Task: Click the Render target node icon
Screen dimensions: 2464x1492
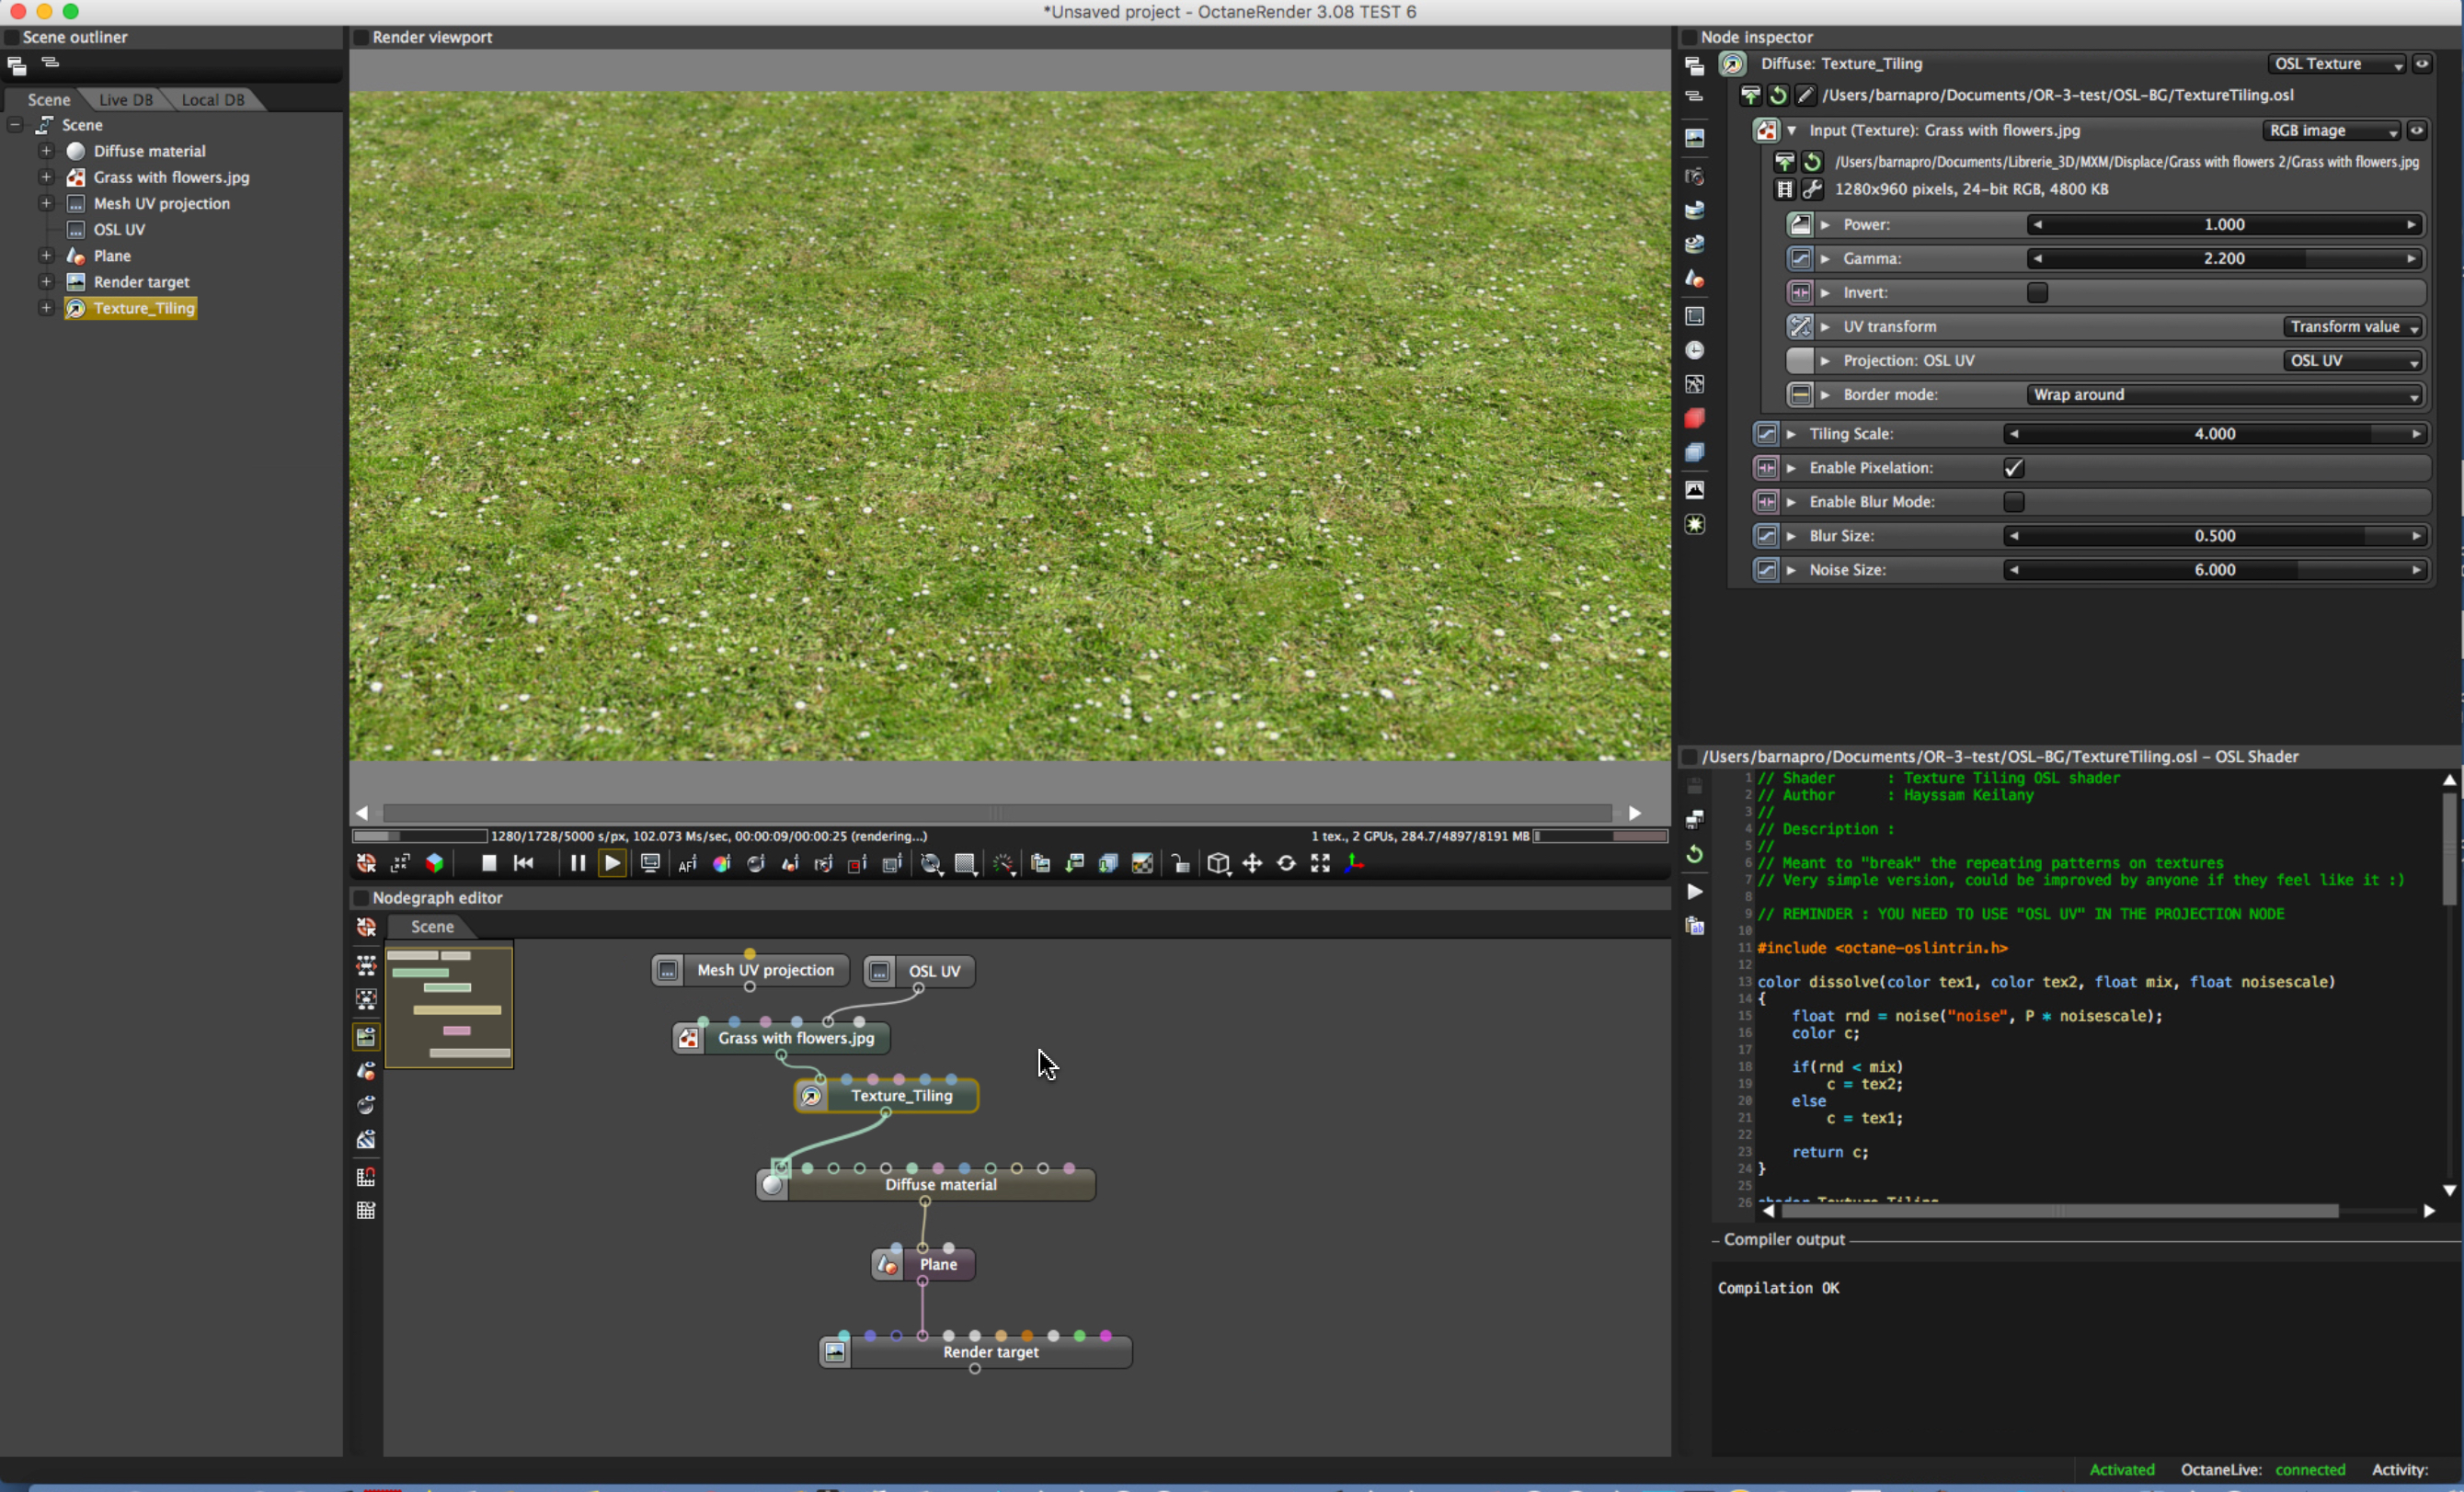Action: 835,1352
